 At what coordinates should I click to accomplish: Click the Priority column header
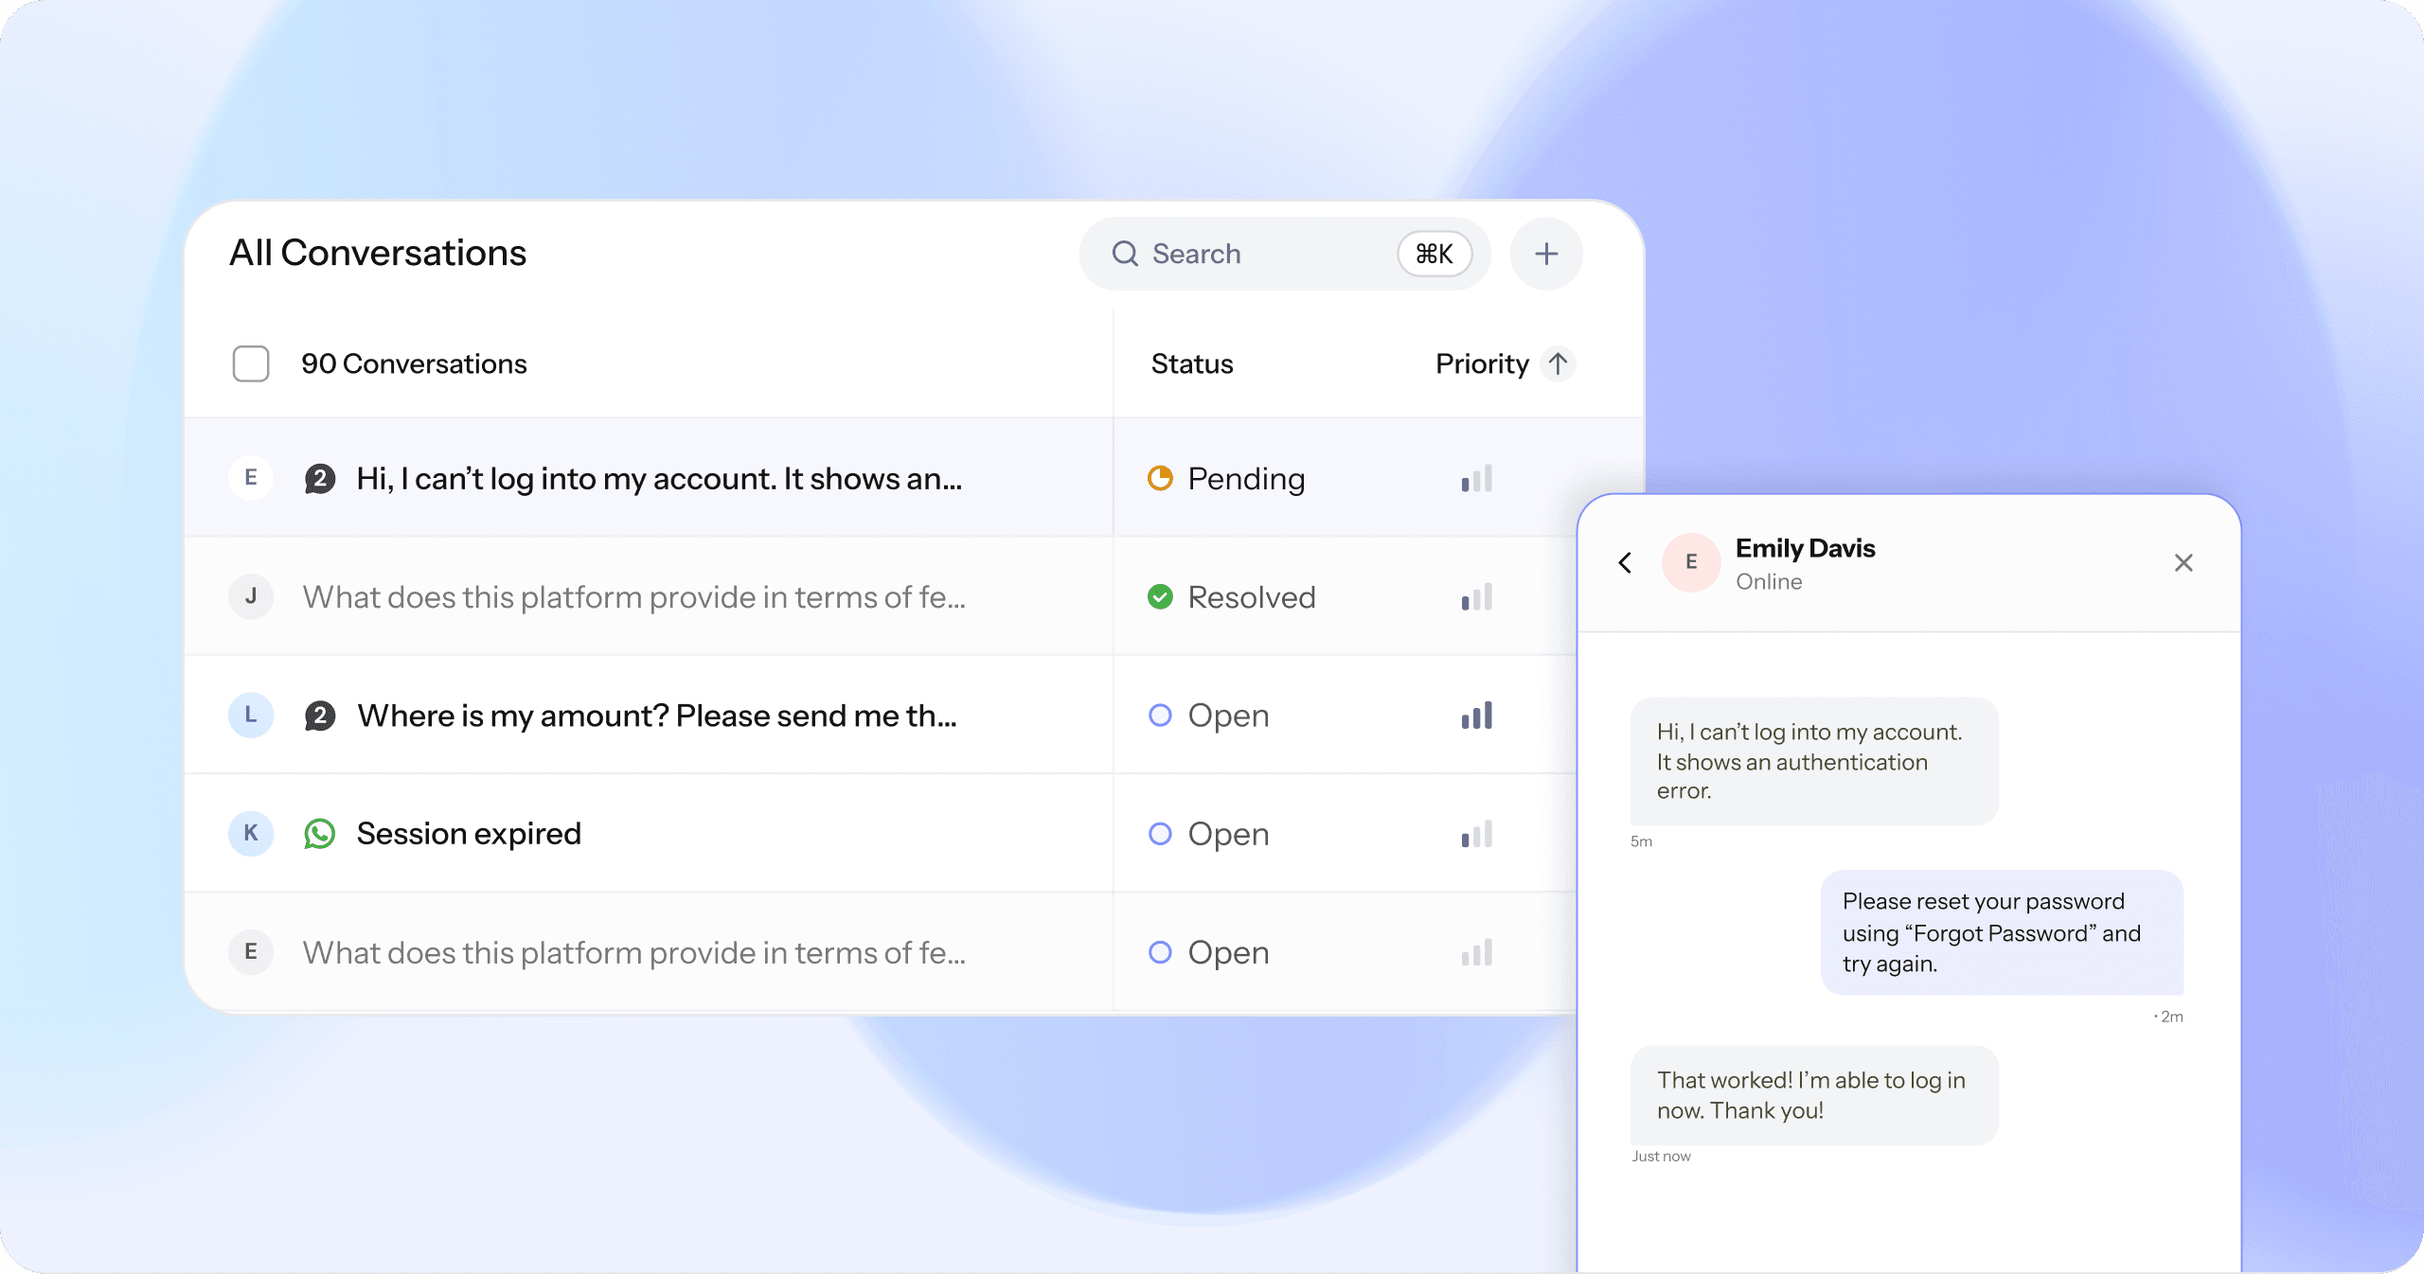pyautogui.click(x=1482, y=363)
